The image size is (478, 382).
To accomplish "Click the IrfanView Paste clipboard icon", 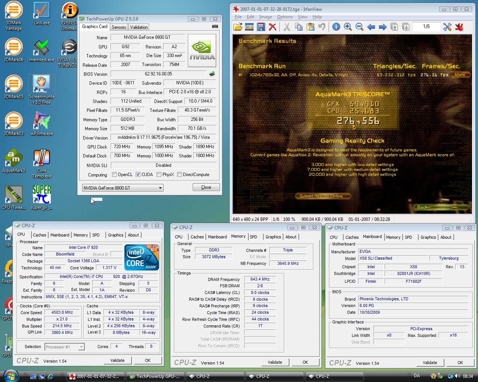I will pyautogui.click(x=310, y=27).
